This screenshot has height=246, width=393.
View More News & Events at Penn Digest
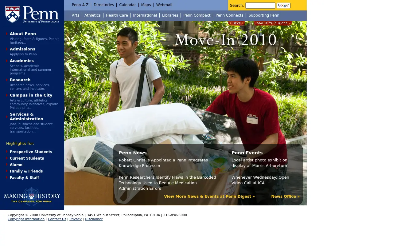point(209,196)
